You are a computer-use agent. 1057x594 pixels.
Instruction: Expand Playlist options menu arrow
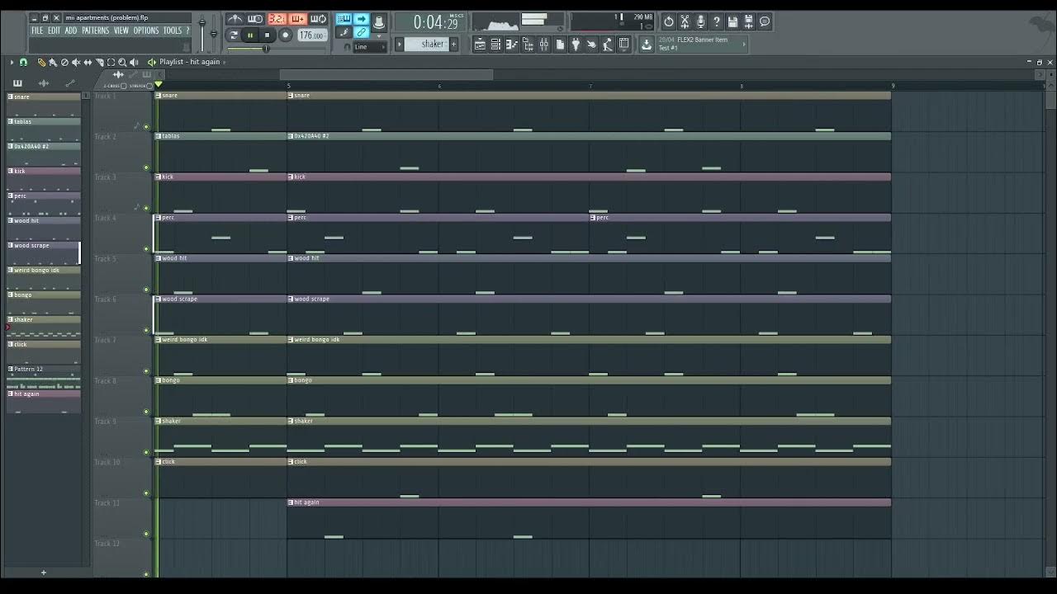coord(12,62)
